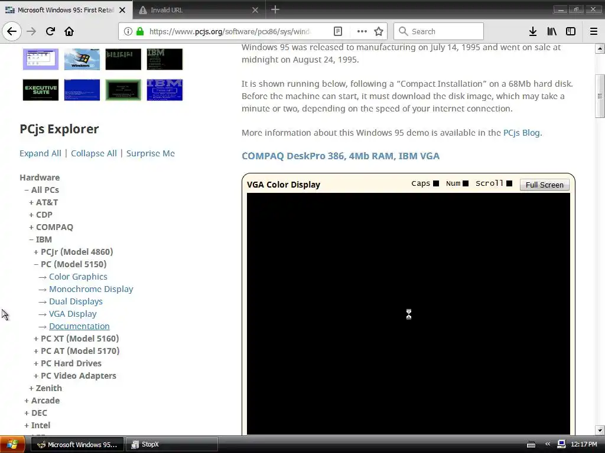
Task: Toggle reader view in address bar
Action: [337, 31]
